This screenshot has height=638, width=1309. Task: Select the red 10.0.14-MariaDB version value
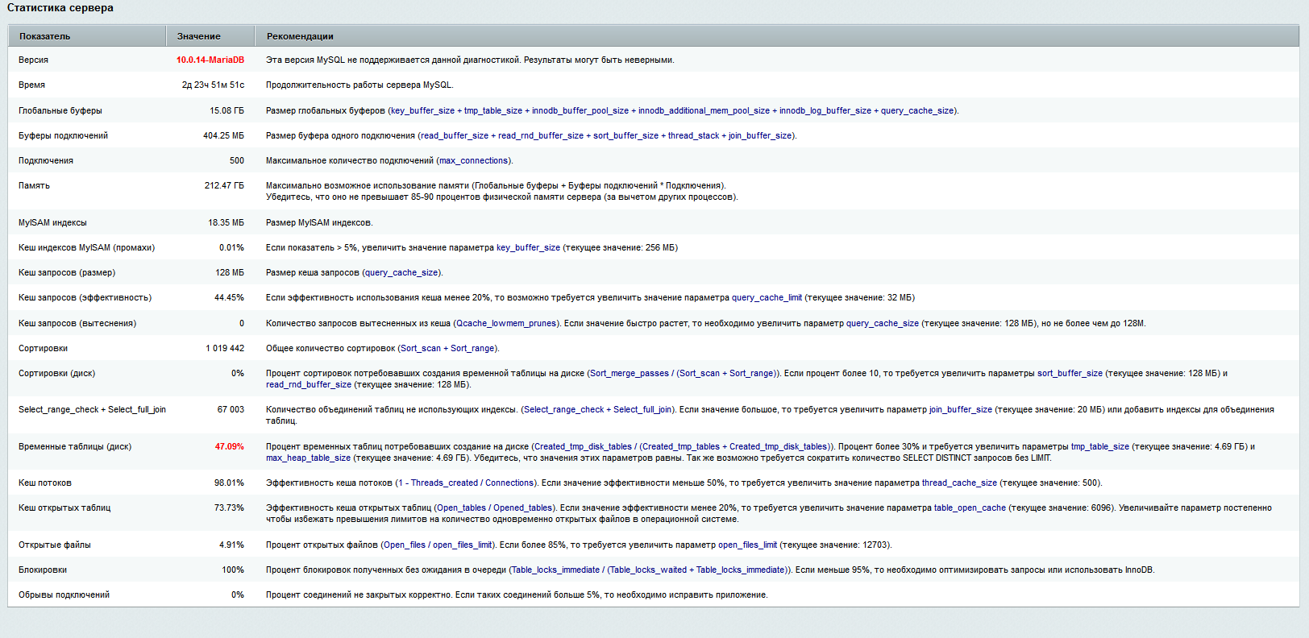click(210, 60)
